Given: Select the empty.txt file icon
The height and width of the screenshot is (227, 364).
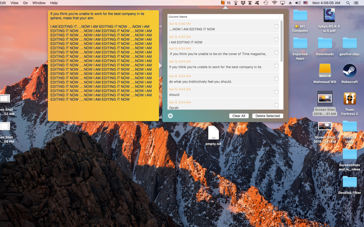Looking at the screenshot, I should tap(213, 133).
